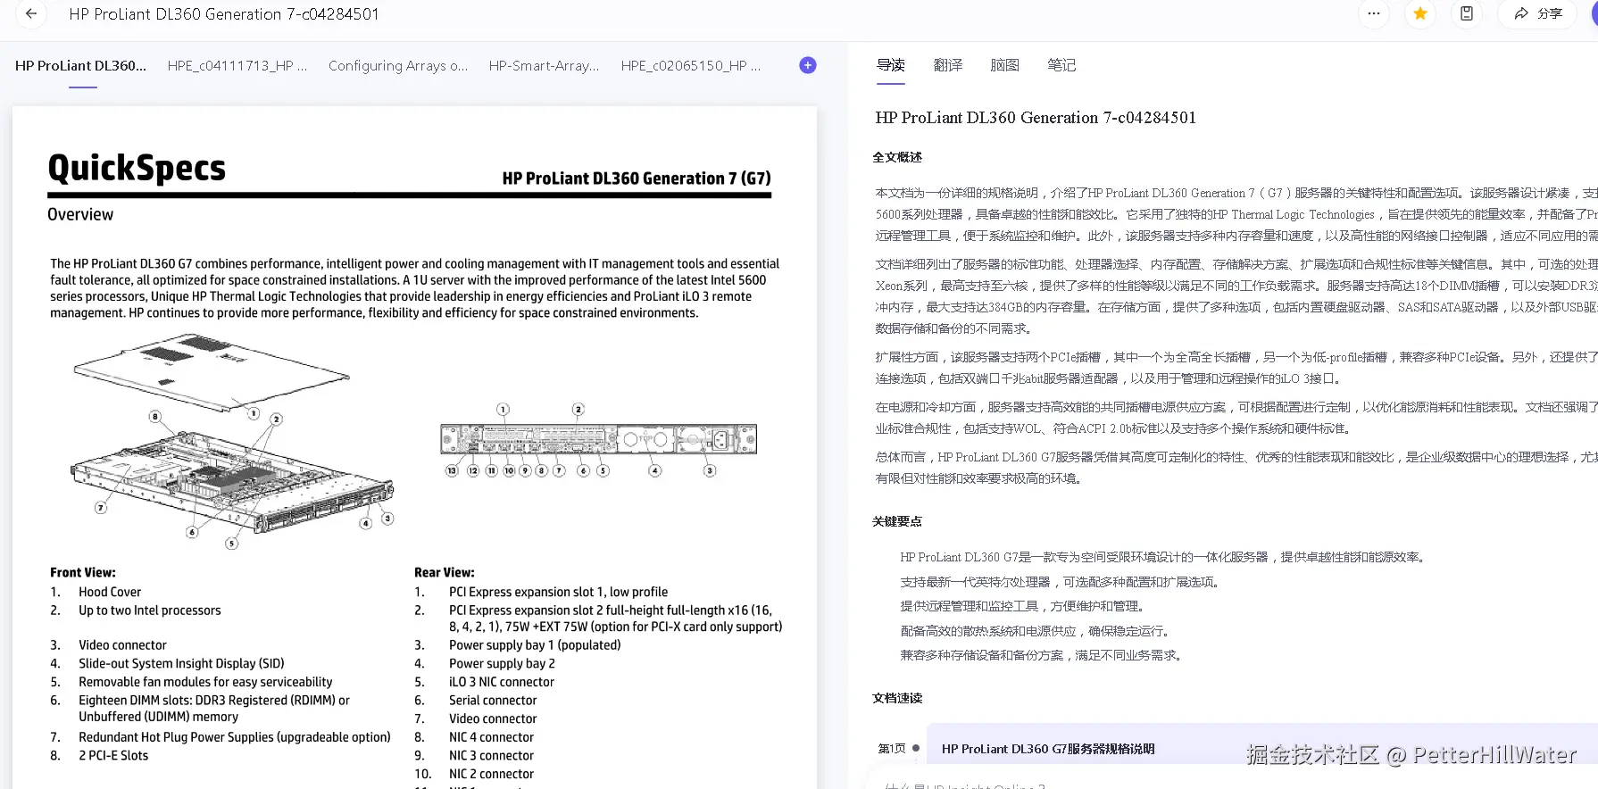Viewport: 1598px width, 789px height.
Task: Click the document title in header bar
Action: pos(224,14)
